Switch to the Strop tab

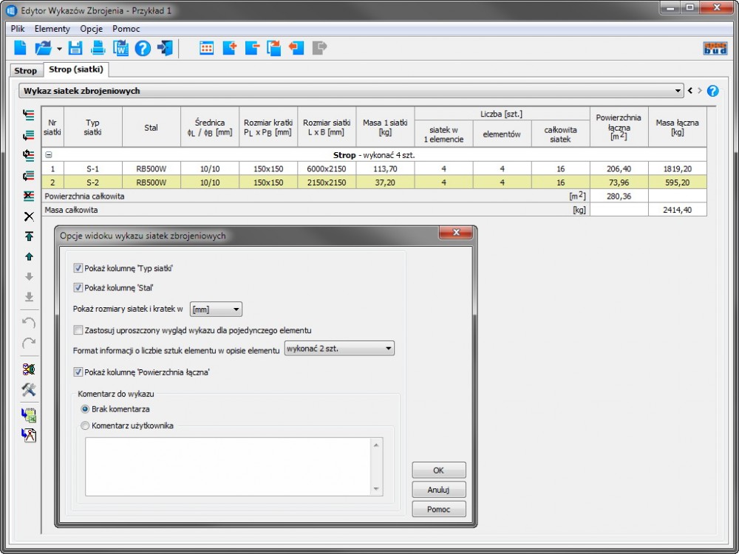pyautogui.click(x=25, y=71)
